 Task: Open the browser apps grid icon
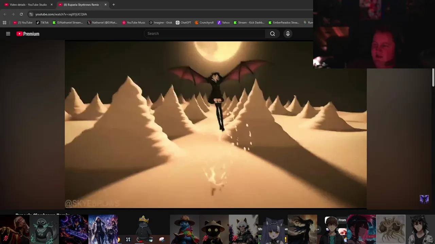point(4,23)
